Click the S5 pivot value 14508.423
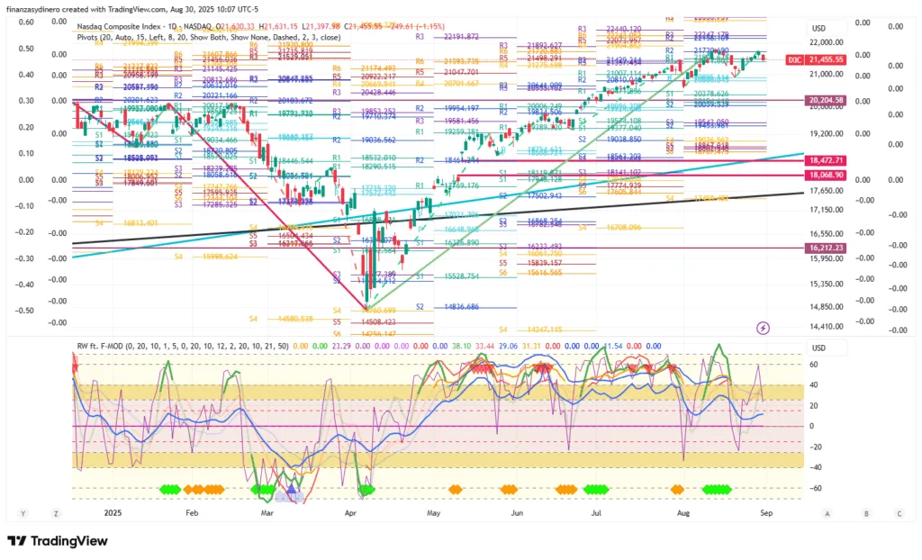The image size is (922, 560). click(x=379, y=322)
